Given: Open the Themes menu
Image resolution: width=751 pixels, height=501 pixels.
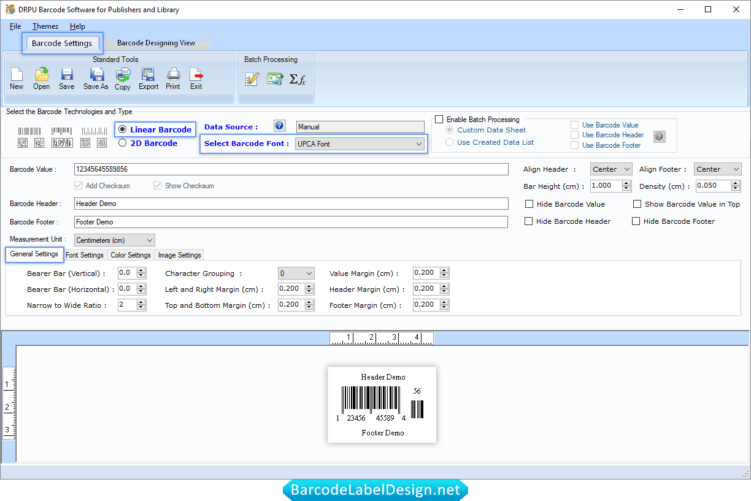Looking at the screenshot, I should pyautogui.click(x=45, y=26).
